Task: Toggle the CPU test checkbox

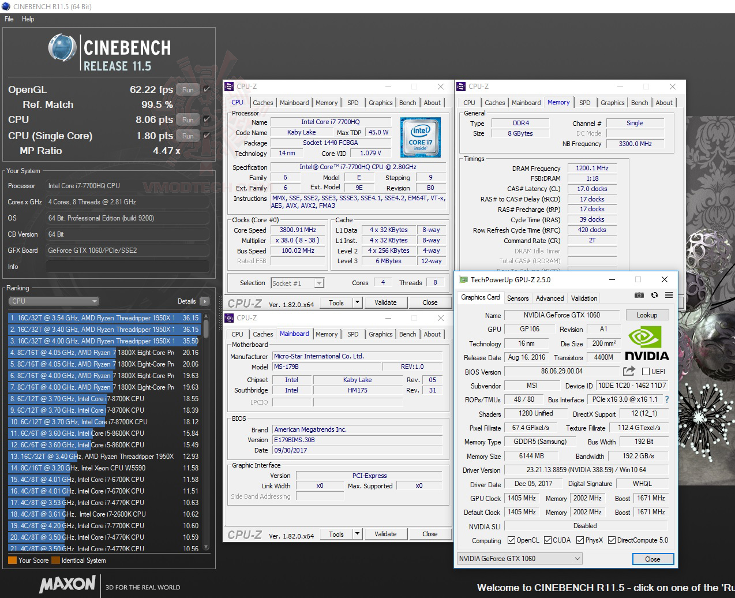Action: click(207, 119)
